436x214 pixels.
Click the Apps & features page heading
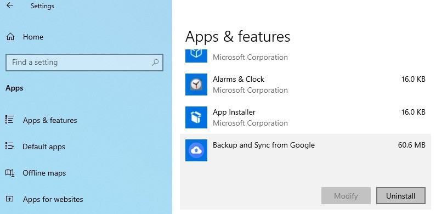point(237,37)
